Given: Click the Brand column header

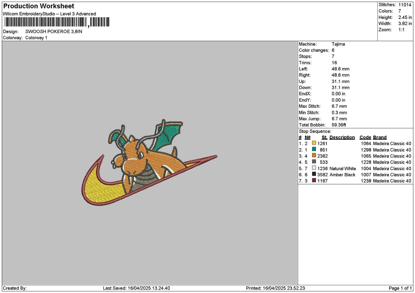Looking at the screenshot, I should point(380,137).
